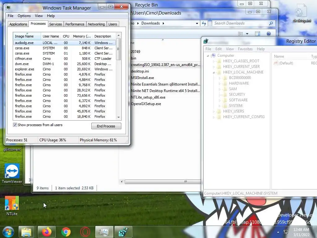
Task: Select Registry Editor taskbar button
Action: point(124,232)
